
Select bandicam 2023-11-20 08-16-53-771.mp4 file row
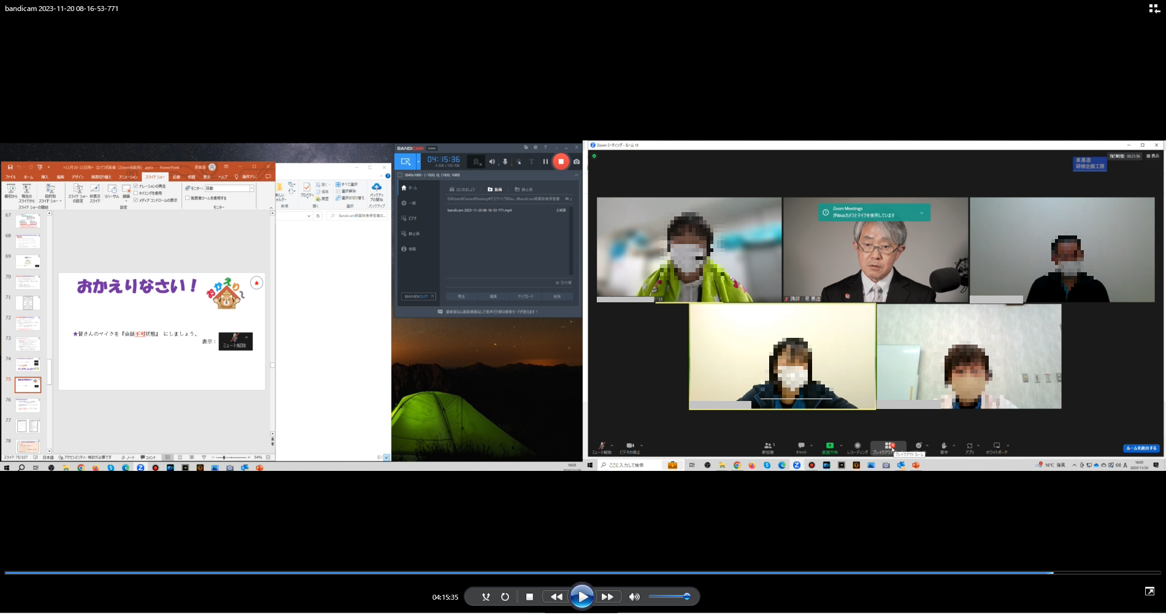coord(507,210)
